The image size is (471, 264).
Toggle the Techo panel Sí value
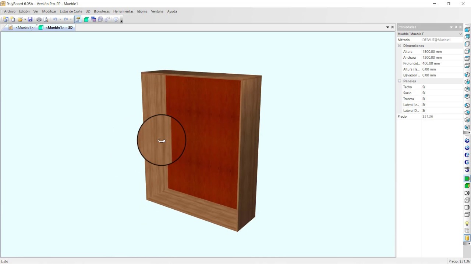(424, 87)
